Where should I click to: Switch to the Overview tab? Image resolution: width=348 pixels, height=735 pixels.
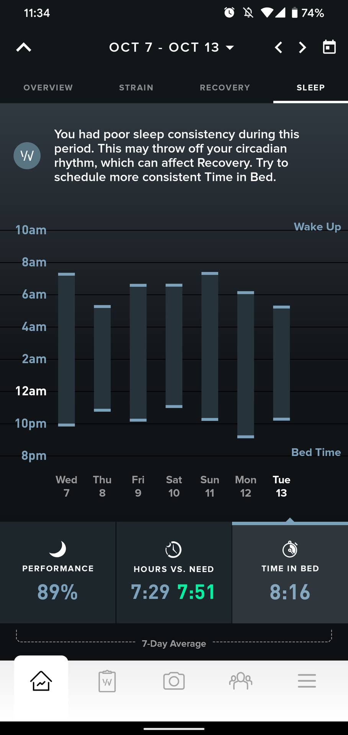pyautogui.click(x=48, y=88)
